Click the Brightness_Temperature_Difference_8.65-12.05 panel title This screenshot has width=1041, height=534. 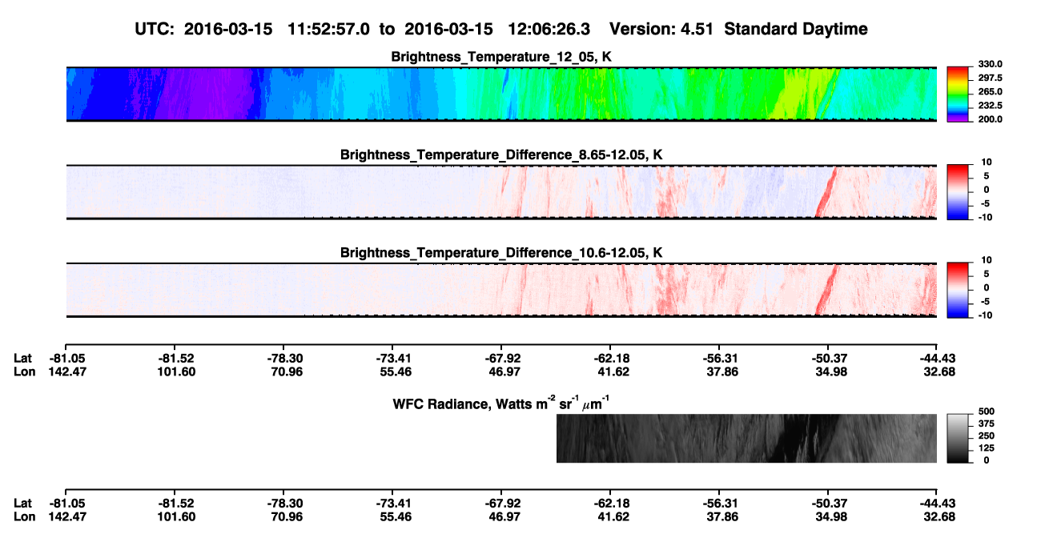click(x=501, y=155)
